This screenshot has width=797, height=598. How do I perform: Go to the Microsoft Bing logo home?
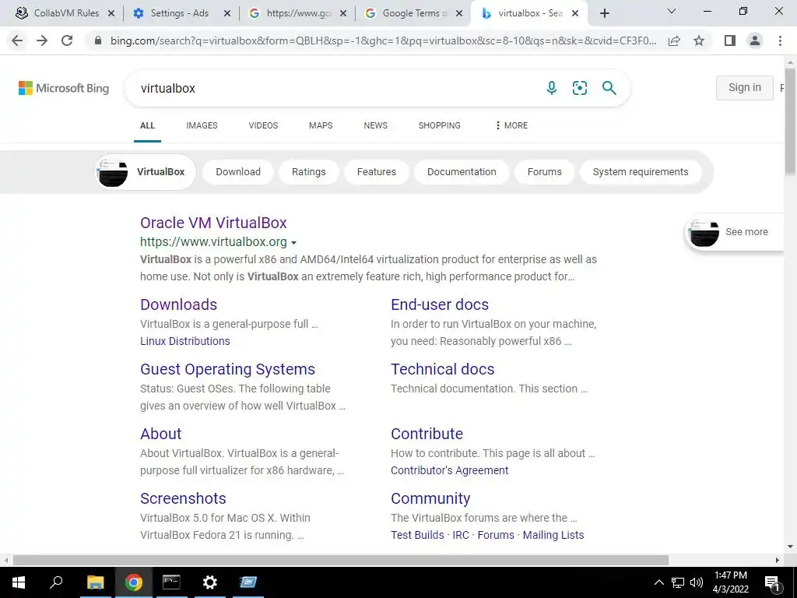64,88
